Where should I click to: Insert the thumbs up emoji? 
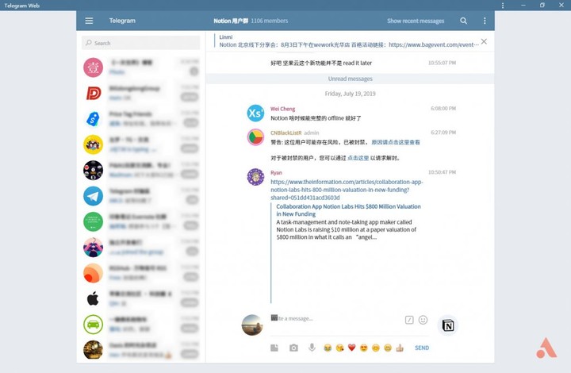[x=400, y=348]
